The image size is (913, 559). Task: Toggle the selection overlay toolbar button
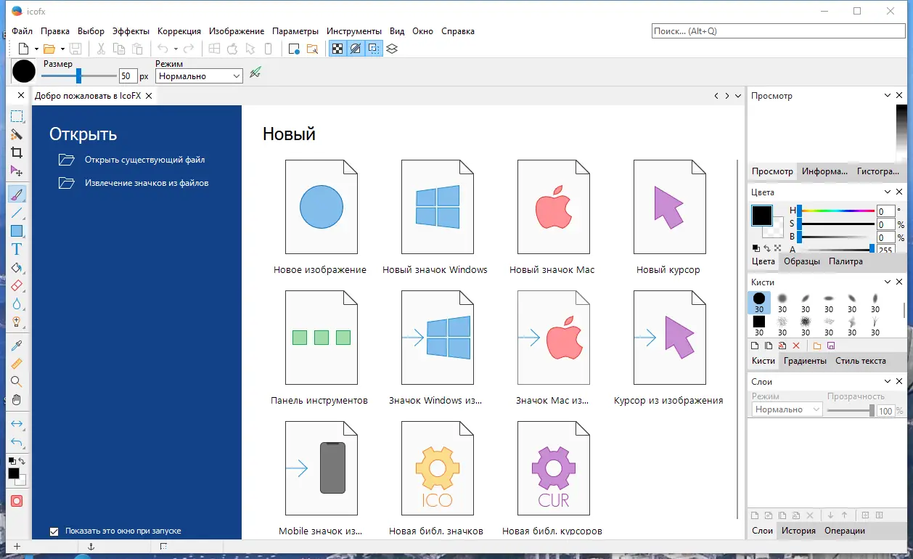click(x=374, y=49)
